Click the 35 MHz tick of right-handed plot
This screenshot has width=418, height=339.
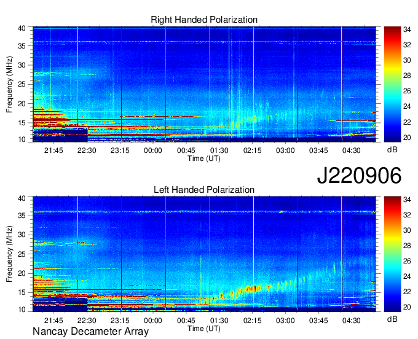click(x=22, y=46)
